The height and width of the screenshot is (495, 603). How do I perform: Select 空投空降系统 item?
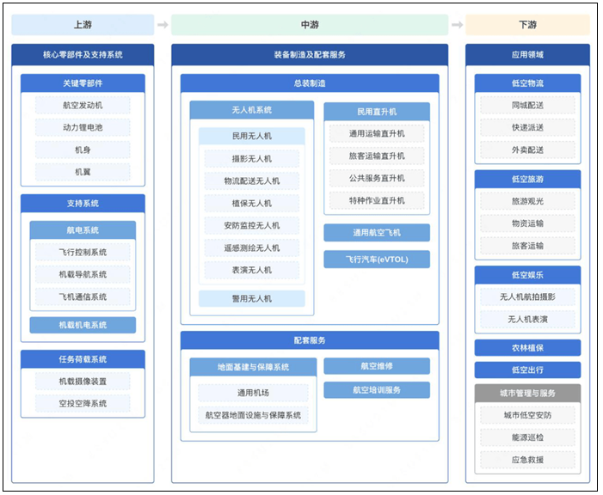tap(83, 404)
